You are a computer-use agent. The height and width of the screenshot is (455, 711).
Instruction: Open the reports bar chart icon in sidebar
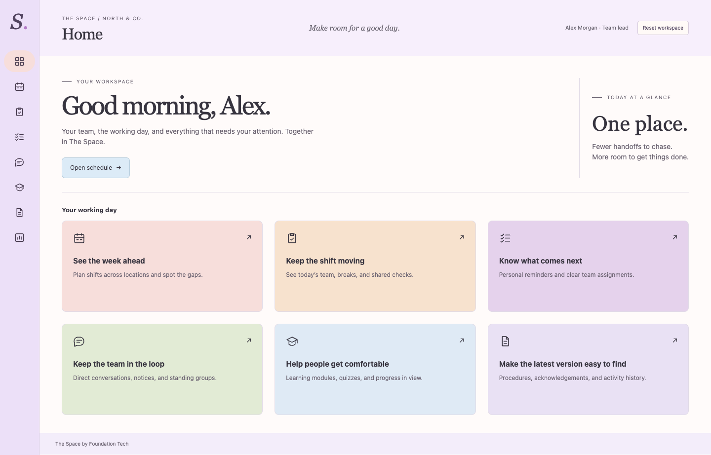19,237
